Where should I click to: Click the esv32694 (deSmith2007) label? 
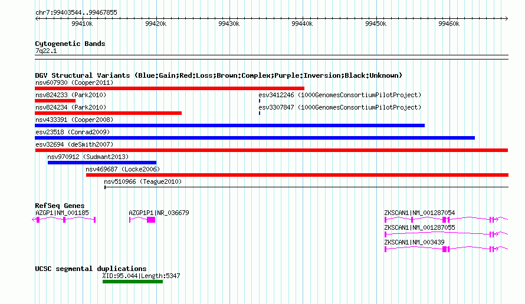point(74,144)
